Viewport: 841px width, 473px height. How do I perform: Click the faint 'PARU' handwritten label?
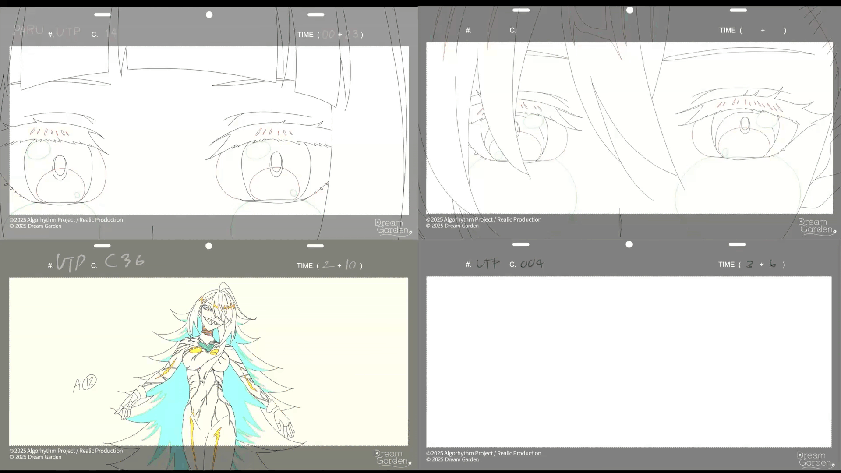pyautogui.click(x=28, y=30)
